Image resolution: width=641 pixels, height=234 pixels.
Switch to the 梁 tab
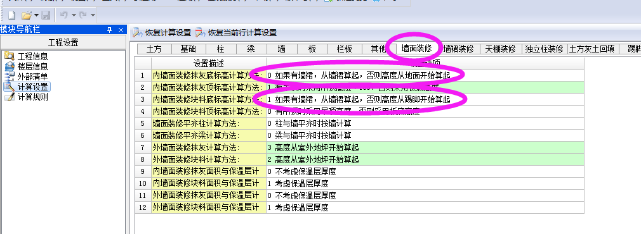pyautogui.click(x=251, y=49)
